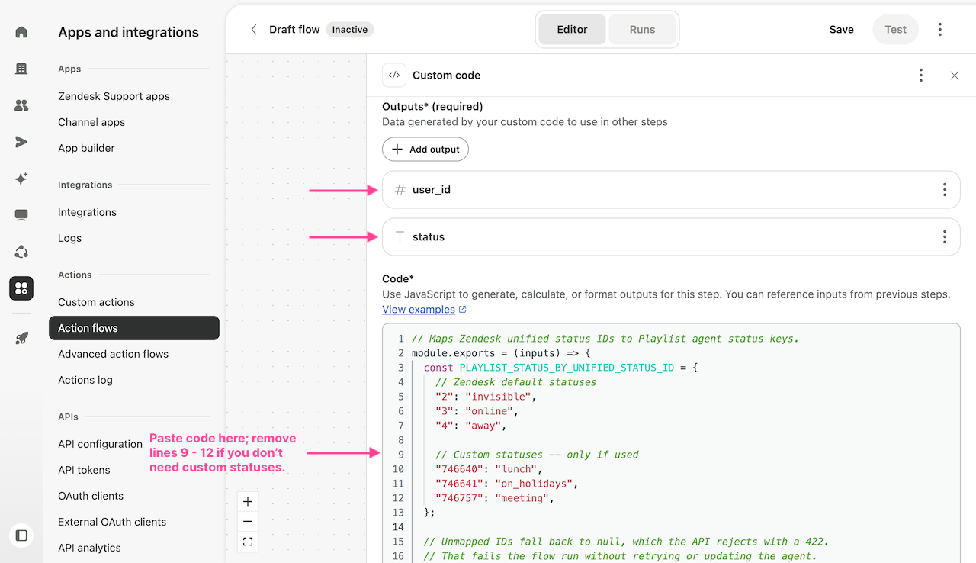Select the status output row
Image resolution: width=976 pixels, height=563 pixels.
coord(671,237)
